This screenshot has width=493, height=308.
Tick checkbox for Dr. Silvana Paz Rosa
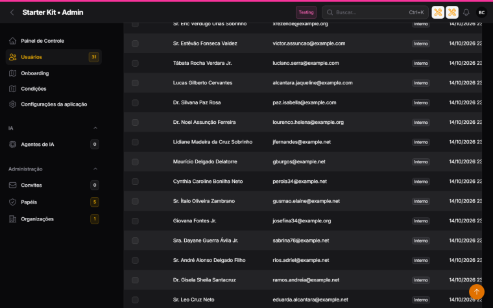pos(135,102)
